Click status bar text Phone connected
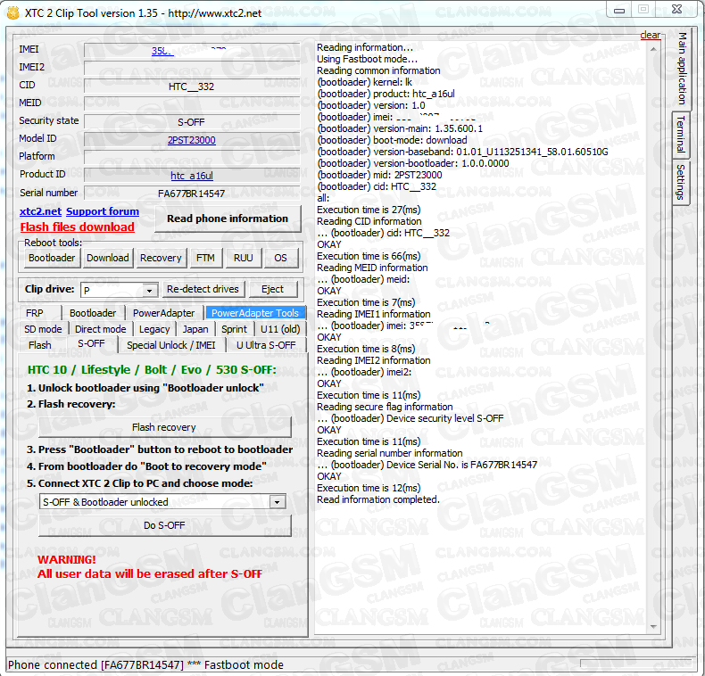705x676 pixels. 145,664
